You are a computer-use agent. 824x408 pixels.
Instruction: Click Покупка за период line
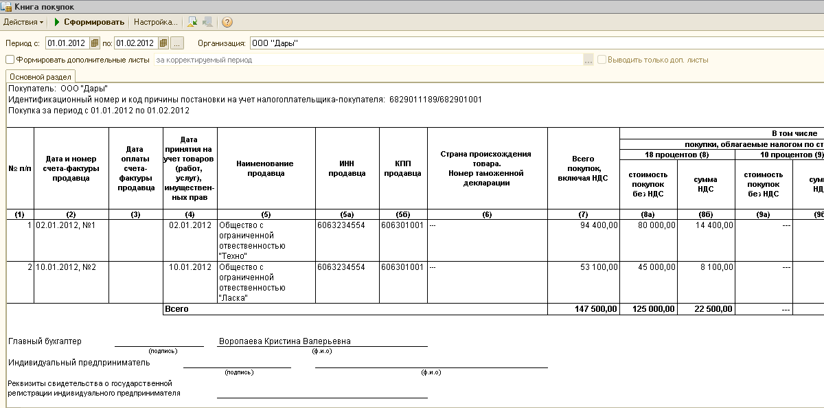[x=99, y=110]
